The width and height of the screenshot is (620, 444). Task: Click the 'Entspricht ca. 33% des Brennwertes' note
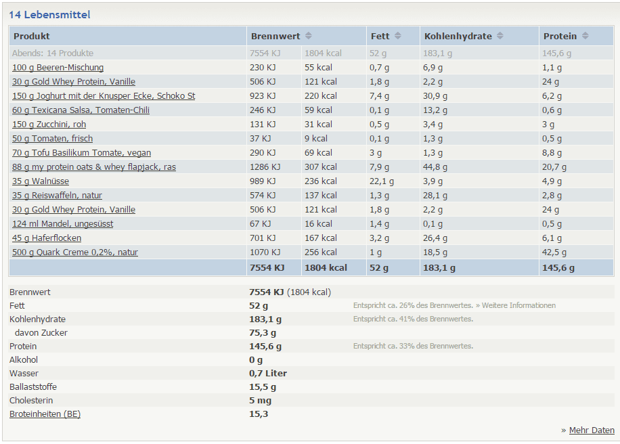pos(413,346)
